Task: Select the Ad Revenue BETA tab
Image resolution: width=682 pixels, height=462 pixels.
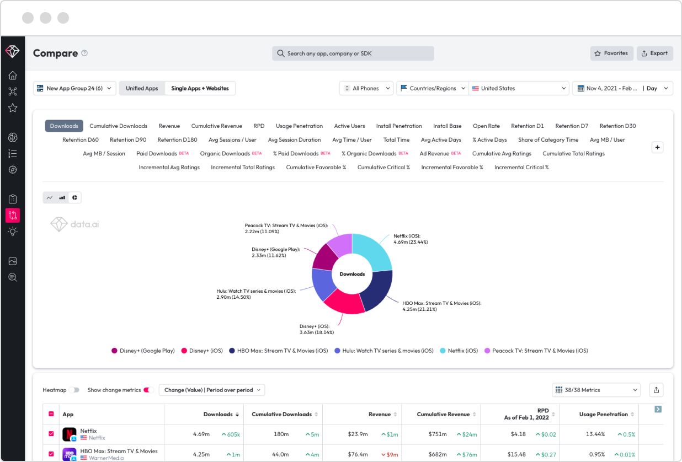Action: pyautogui.click(x=440, y=154)
